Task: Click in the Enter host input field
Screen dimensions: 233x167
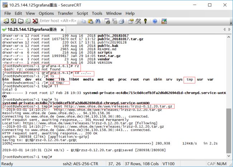Action: click(x=58, y=21)
